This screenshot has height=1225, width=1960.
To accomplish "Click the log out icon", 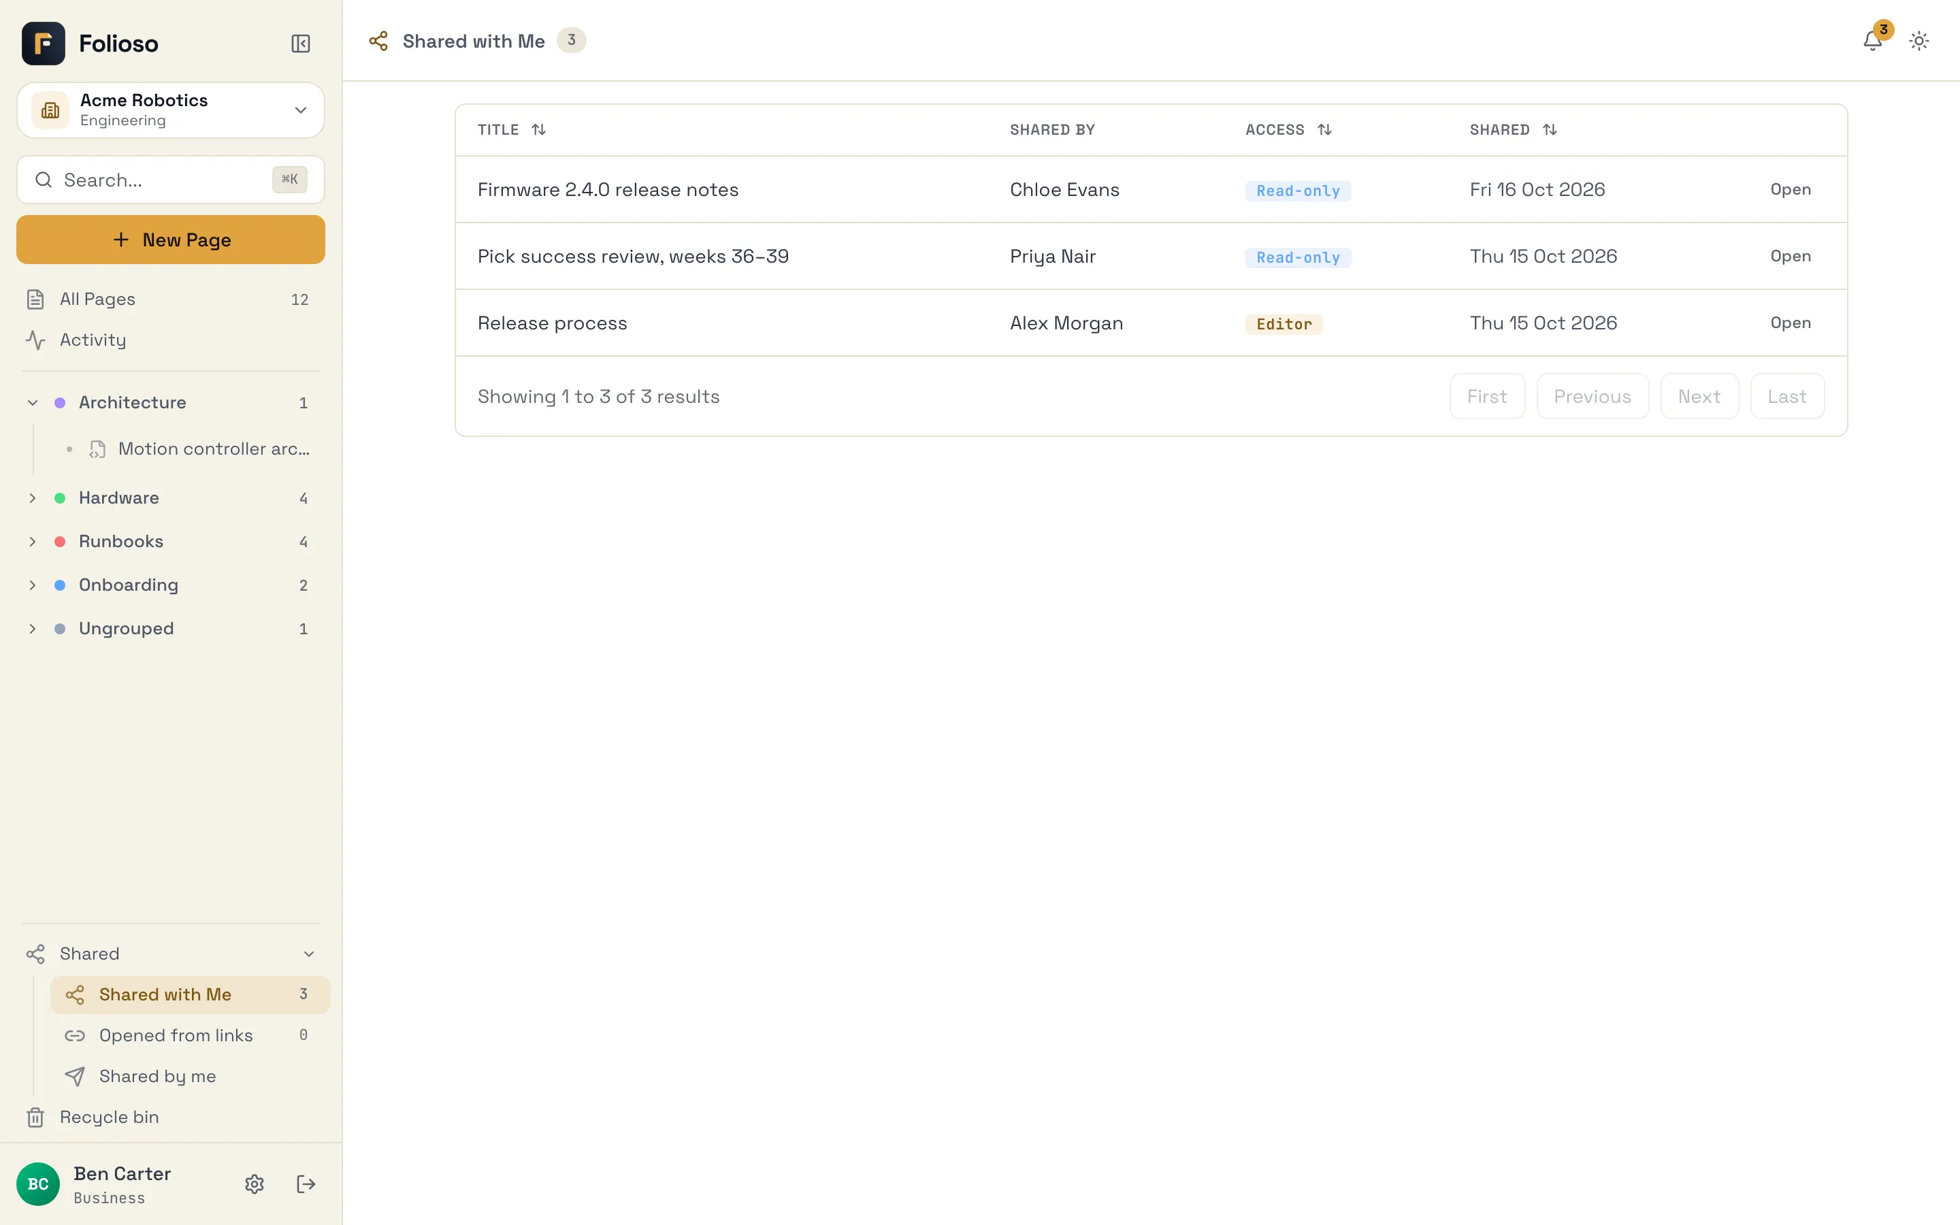I will (306, 1183).
